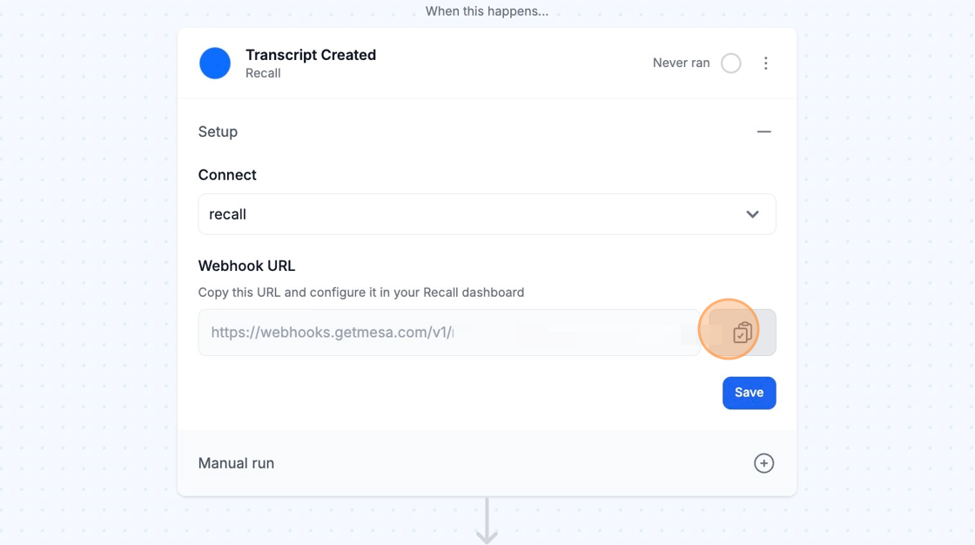Click the Recall subtitle under the title
The image size is (975, 545).
263,73
